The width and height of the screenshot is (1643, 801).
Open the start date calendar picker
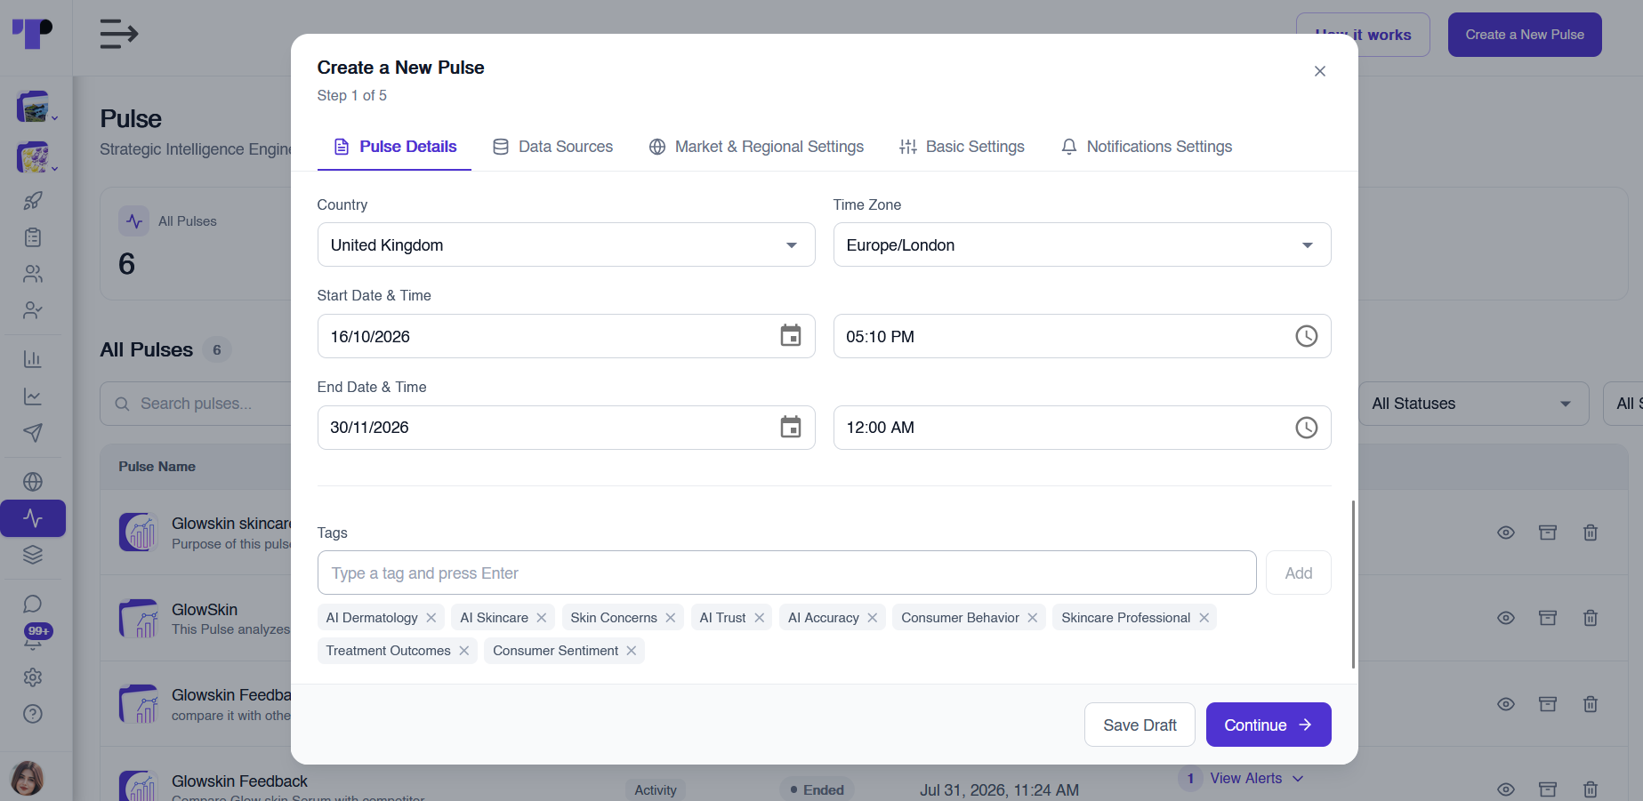click(x=791, y=336)
